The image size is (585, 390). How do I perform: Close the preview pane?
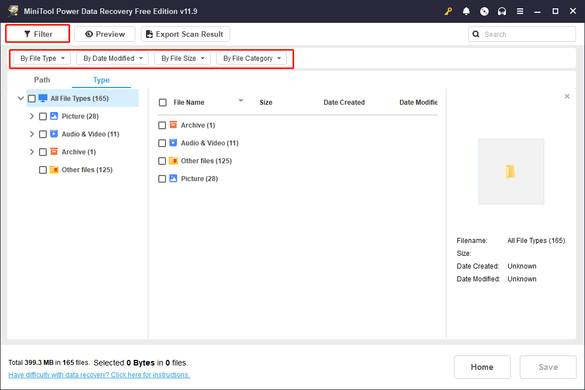click(567, 96)
